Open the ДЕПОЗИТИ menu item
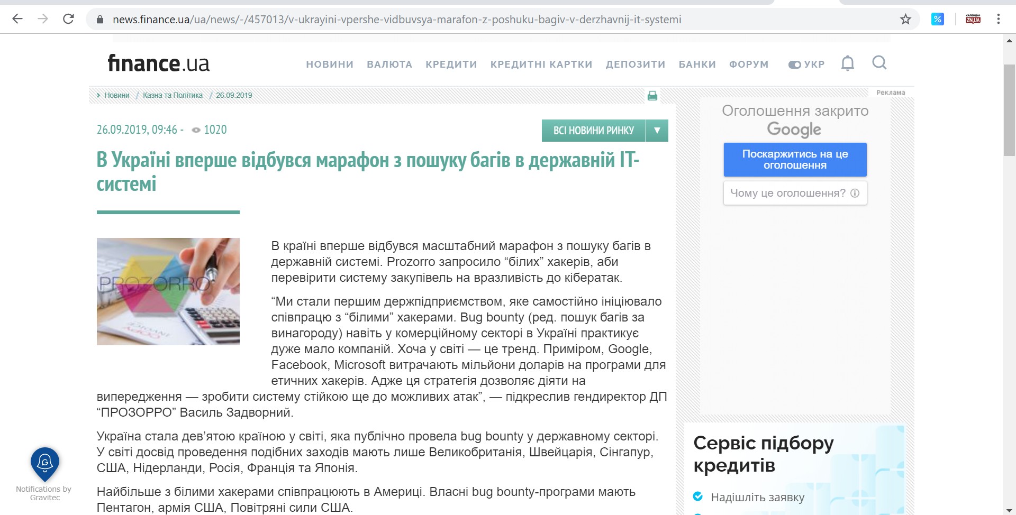Image resolution: width=1016 pixels, height=515 pixels. coord(636,65)
